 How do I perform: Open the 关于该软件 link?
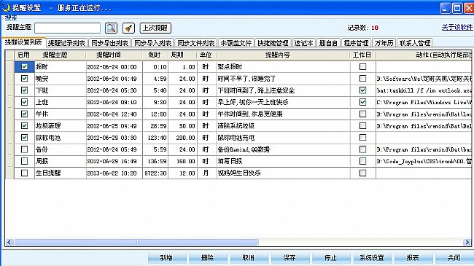coord(457,28)
